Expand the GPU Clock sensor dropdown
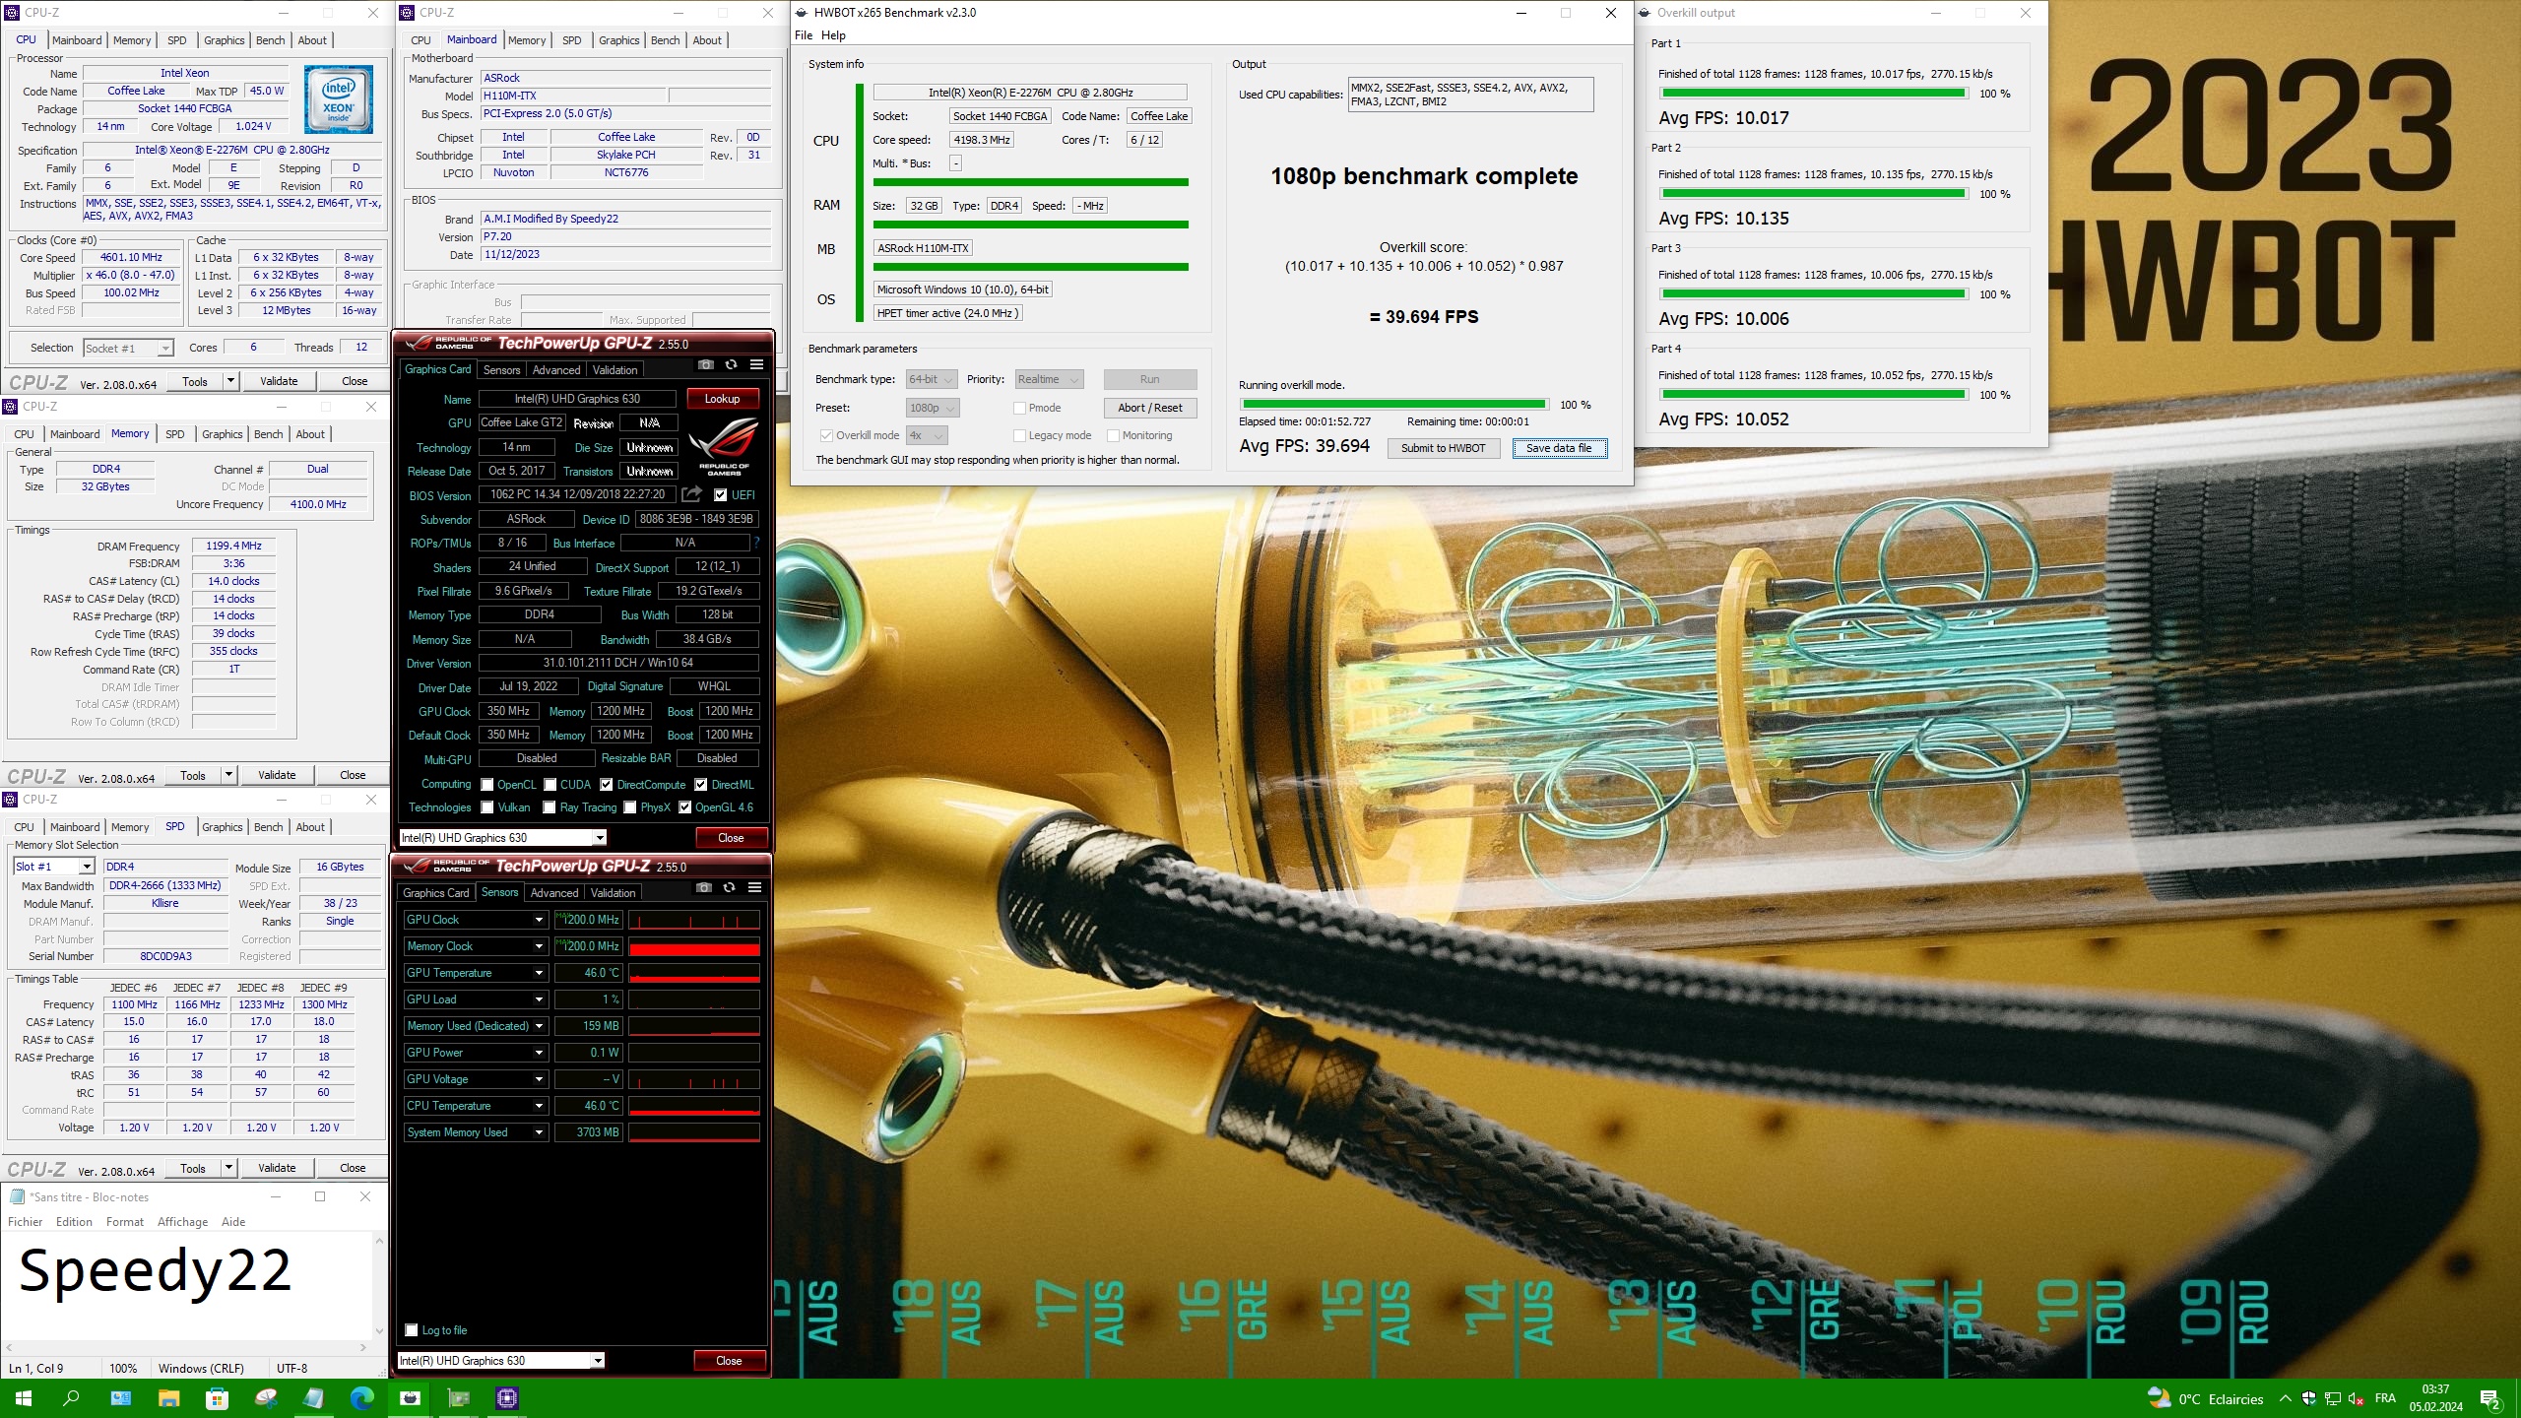The height and width of the screenshot is (1418, 2521). pyautogui.click(x=539, y=920)
